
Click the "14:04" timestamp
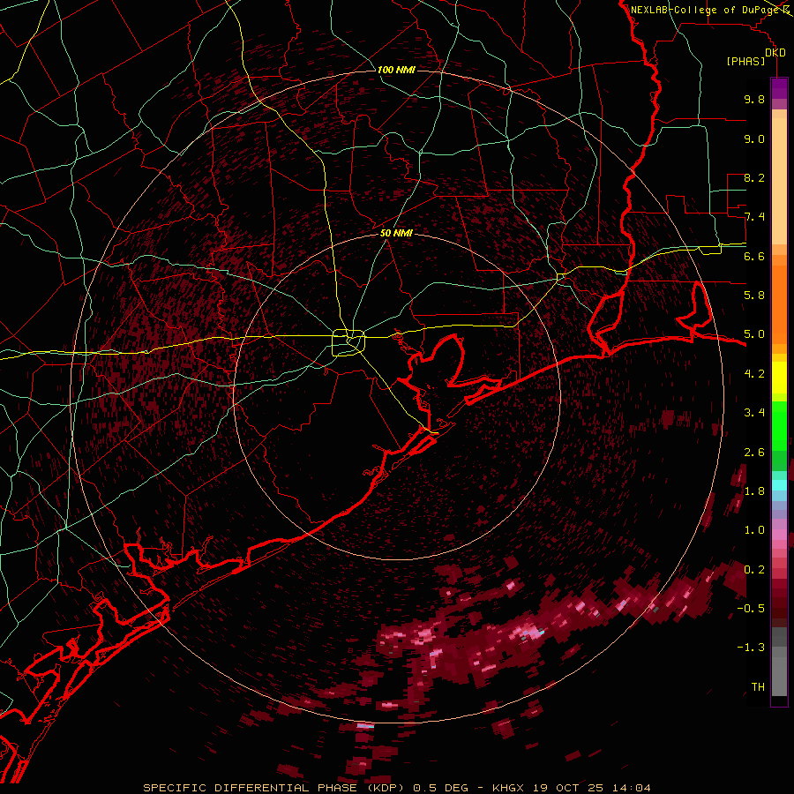coord(631,788)
